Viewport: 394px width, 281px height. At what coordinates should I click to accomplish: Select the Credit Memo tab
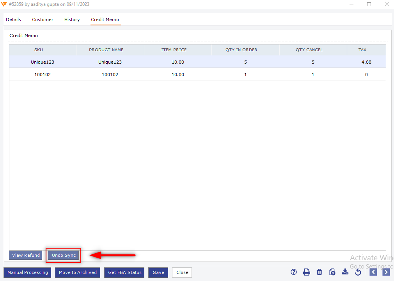(x=105, y=20)
